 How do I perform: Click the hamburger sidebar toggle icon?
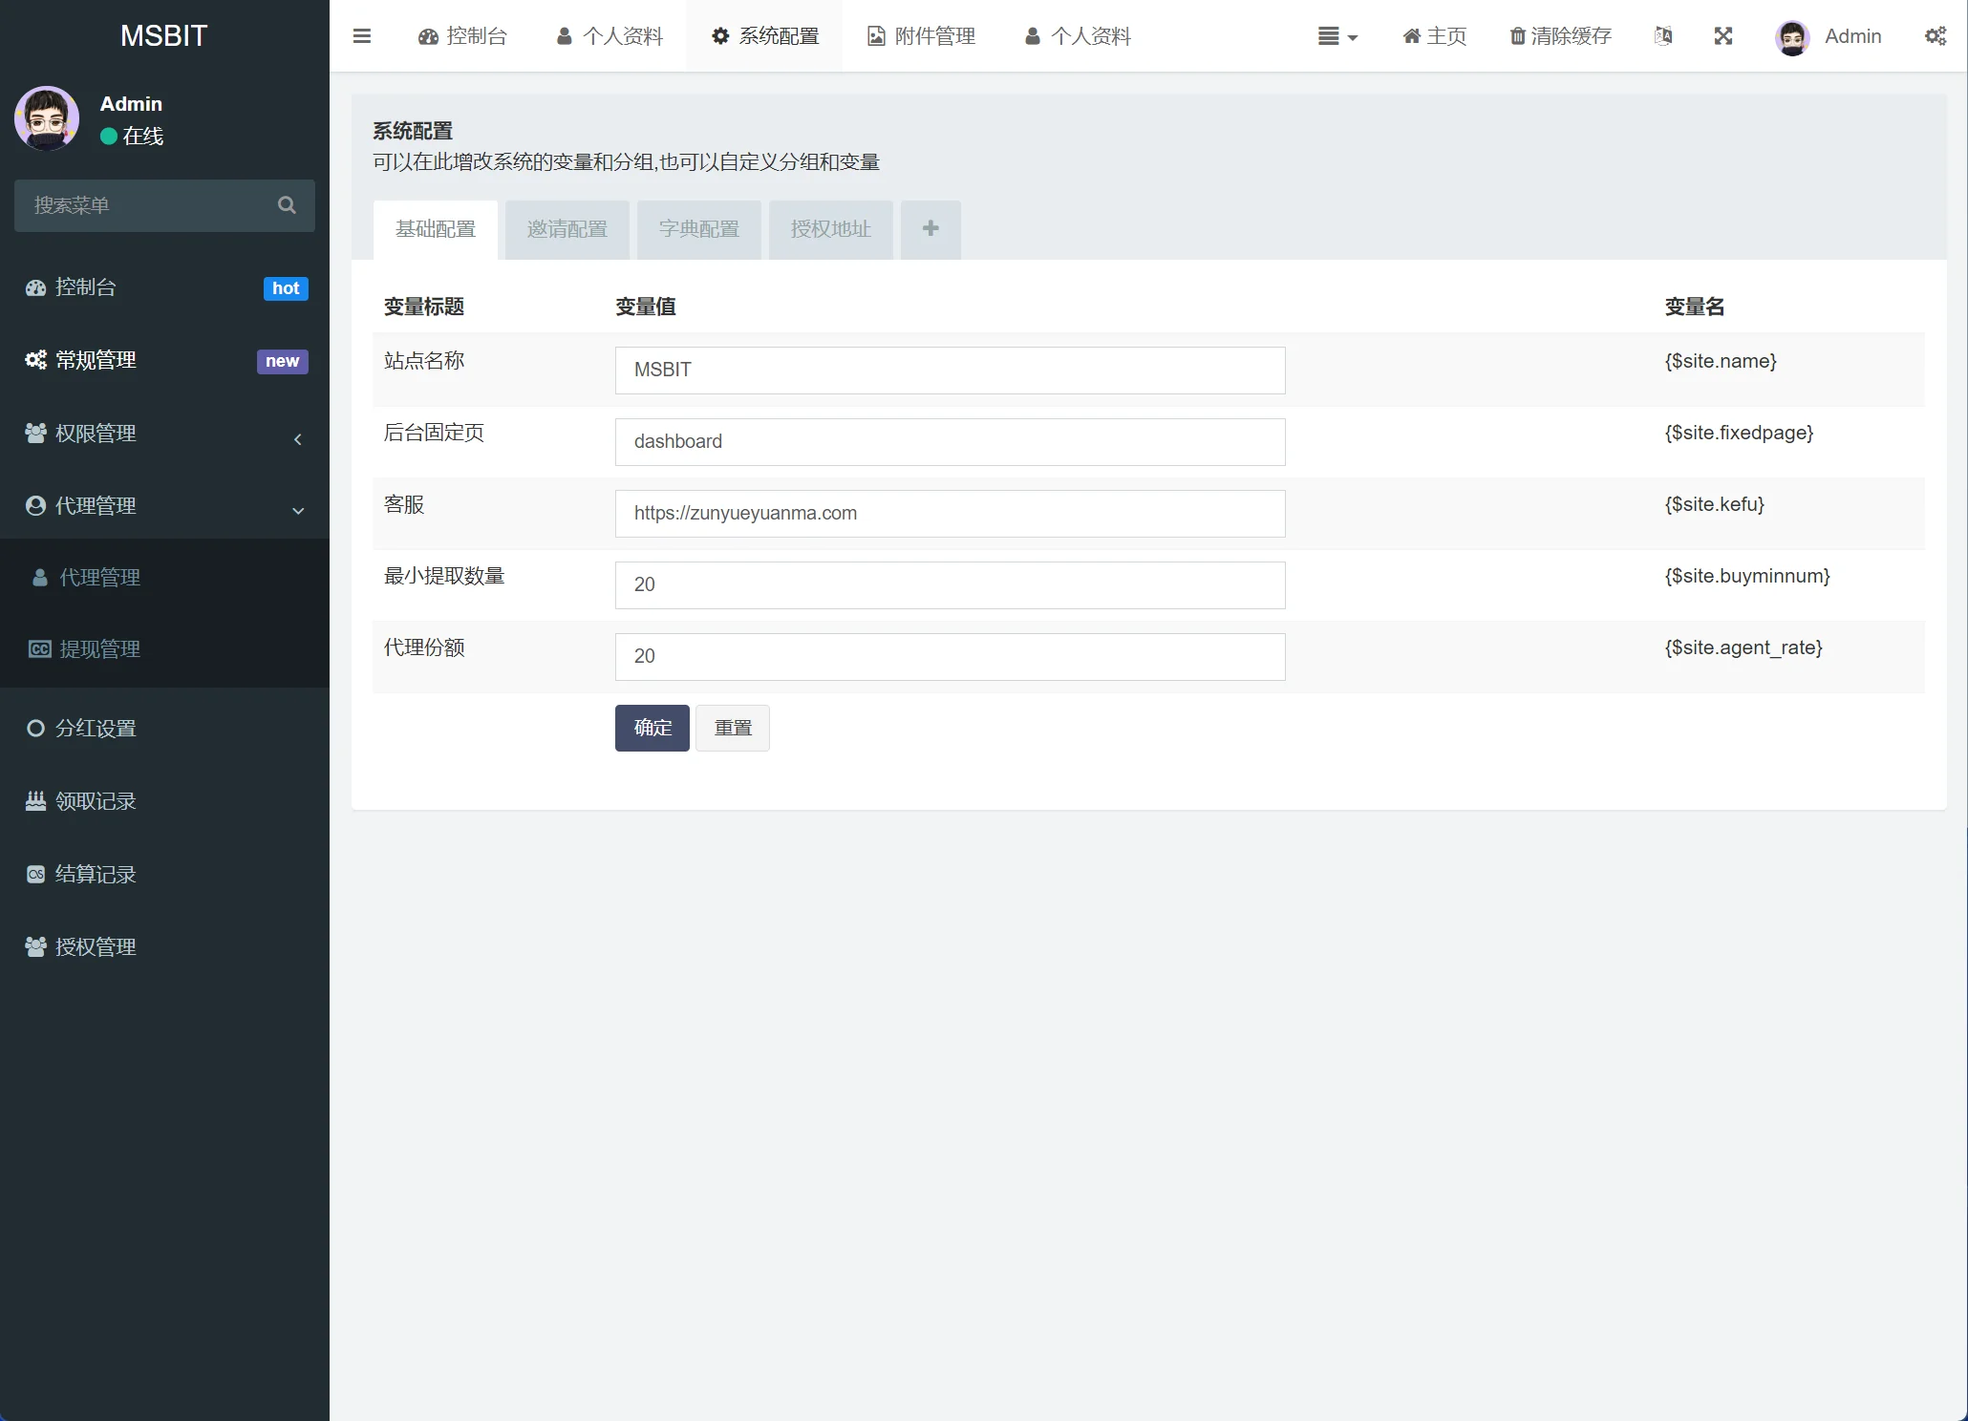click(361, 36)
